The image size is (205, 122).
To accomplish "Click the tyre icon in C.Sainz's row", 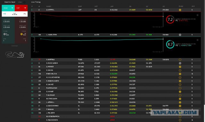I will [x=180, y=85].
